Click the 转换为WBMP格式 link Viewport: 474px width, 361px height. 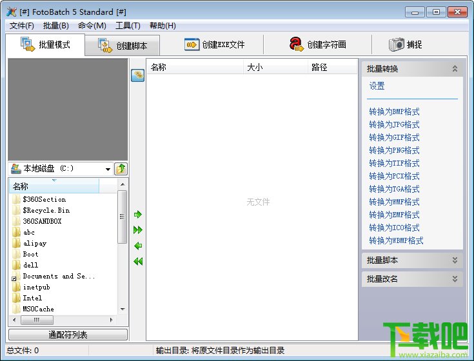coord(396,240)
